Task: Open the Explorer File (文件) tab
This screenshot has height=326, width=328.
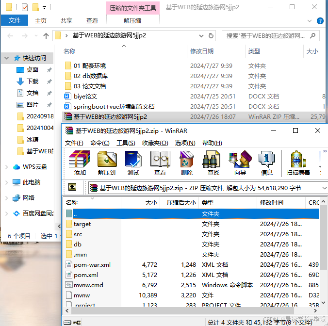Action: (x=15, y=20)
